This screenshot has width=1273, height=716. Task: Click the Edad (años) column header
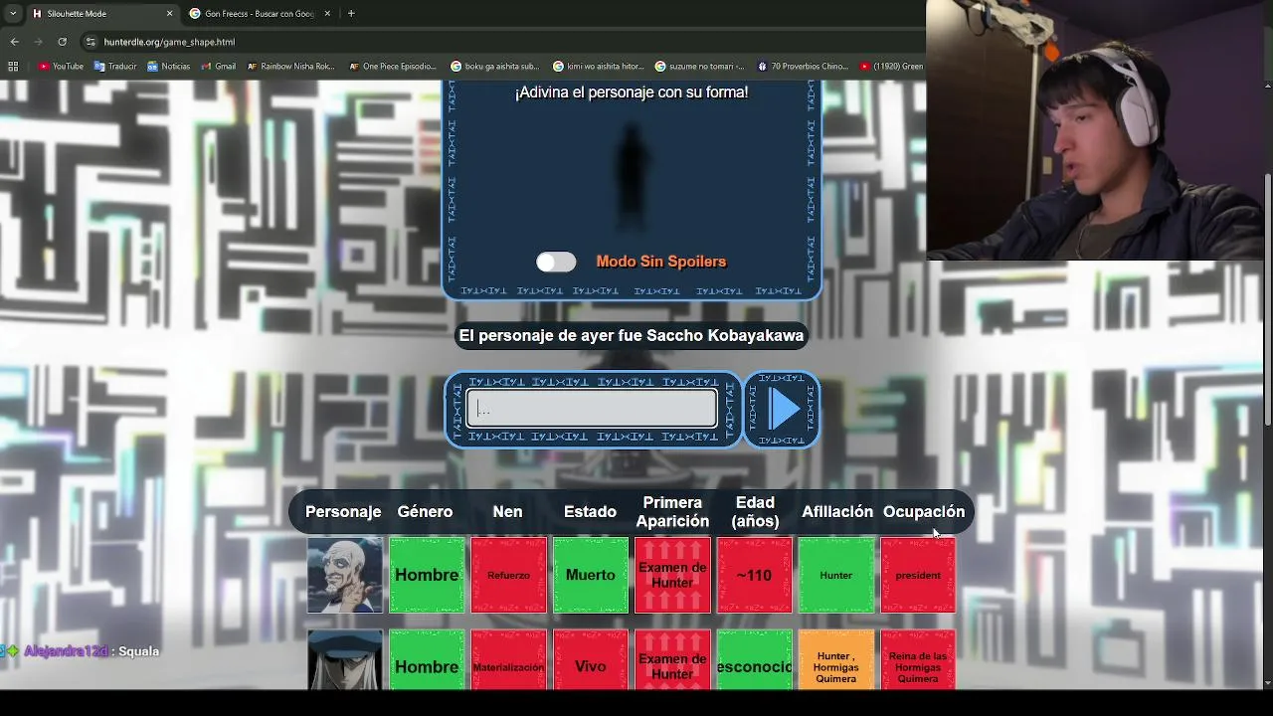755,511
